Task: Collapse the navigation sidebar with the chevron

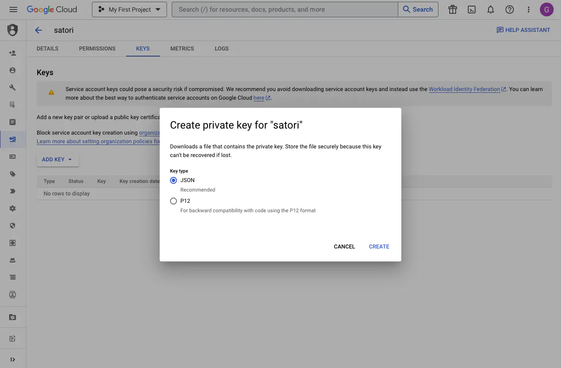Action: click(13, 359)
